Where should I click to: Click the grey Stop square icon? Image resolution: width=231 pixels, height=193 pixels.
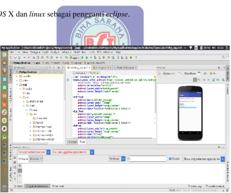103,58
